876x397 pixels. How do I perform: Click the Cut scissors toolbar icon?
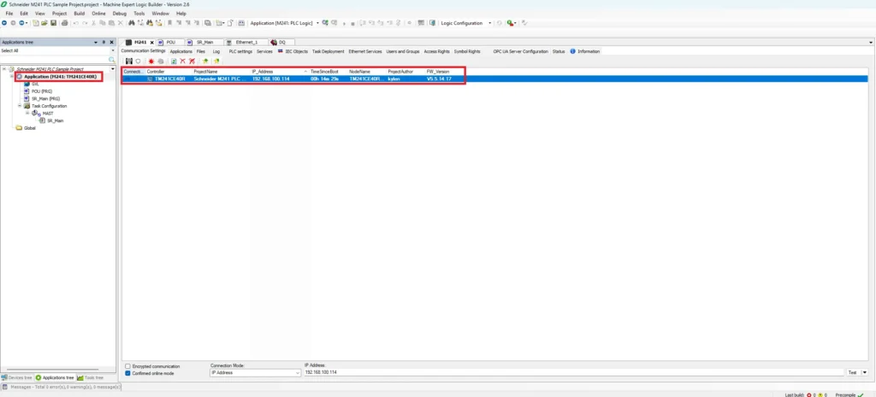click(94, 23)
